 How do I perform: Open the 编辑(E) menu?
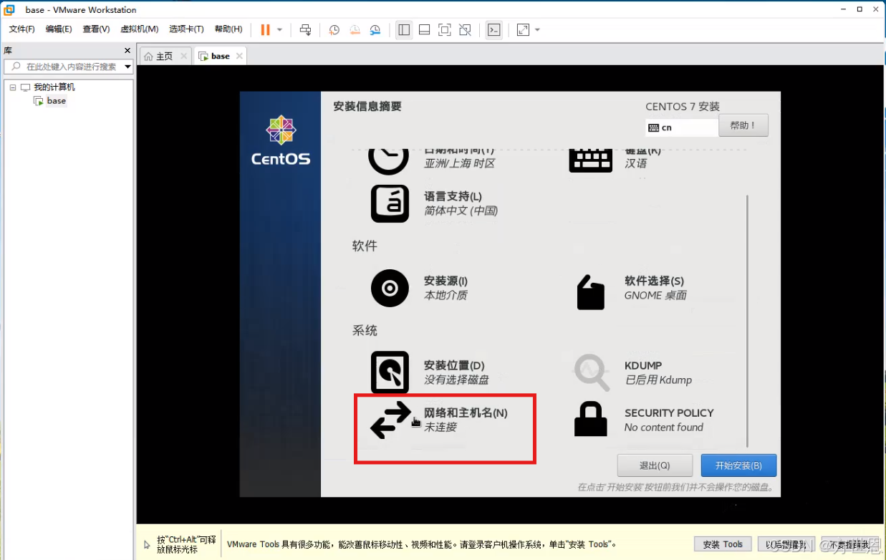tap(59, 29)
